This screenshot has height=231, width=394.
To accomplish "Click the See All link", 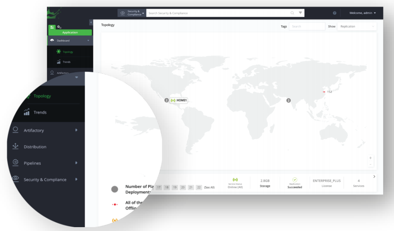I will tap(209, 187).
